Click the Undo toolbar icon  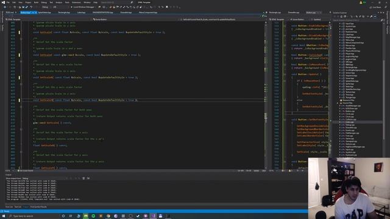(31, 7)
